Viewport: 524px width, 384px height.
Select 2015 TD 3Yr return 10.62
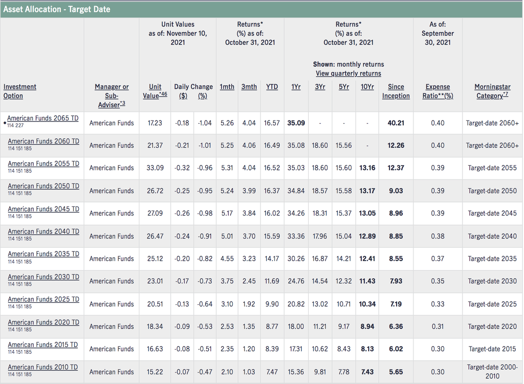pyautogui.click(x=320, y=348)
